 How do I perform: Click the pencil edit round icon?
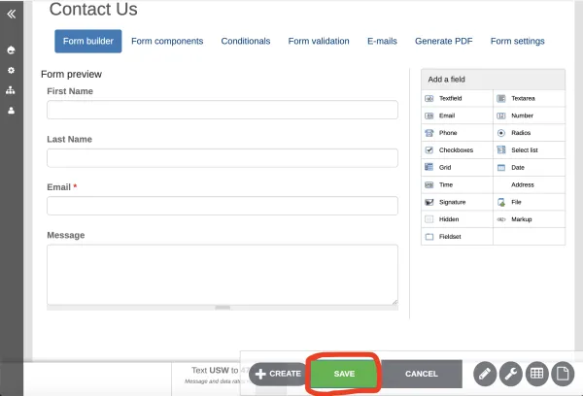[485, 374]
